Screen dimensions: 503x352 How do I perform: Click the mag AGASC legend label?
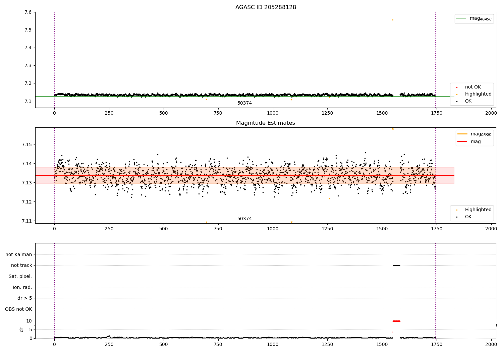pyautogui.click(x=481, y=19)
